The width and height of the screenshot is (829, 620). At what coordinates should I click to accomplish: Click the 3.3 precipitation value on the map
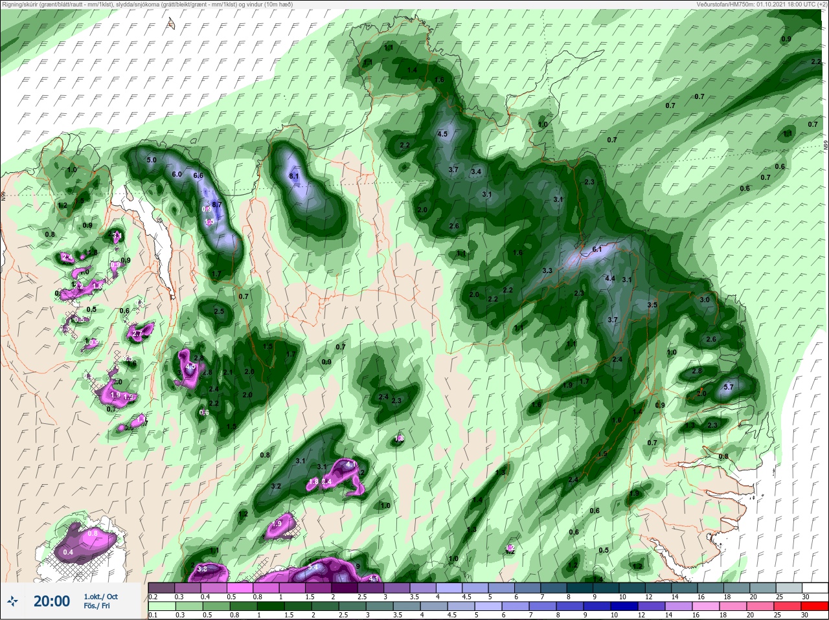pyautogui.click(x=547, y=271)
